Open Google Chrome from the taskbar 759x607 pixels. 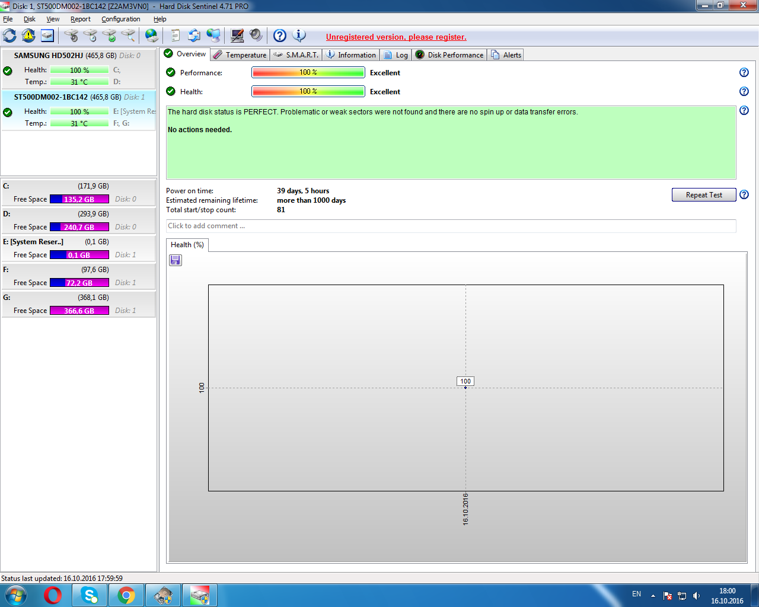126,595
